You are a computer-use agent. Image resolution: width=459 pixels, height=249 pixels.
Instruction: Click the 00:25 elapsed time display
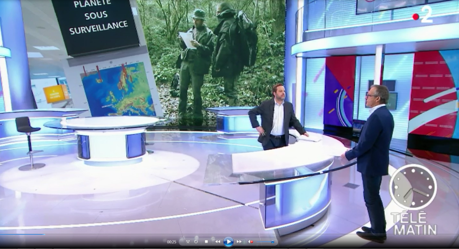pyautogui.click(x=171, y=242)
